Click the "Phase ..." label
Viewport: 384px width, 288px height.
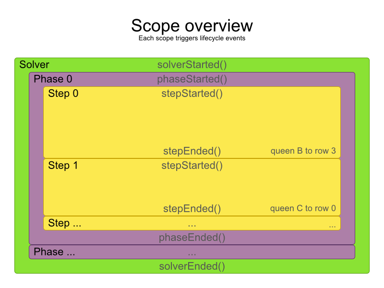pyautogui.click(x=54, y=252)
